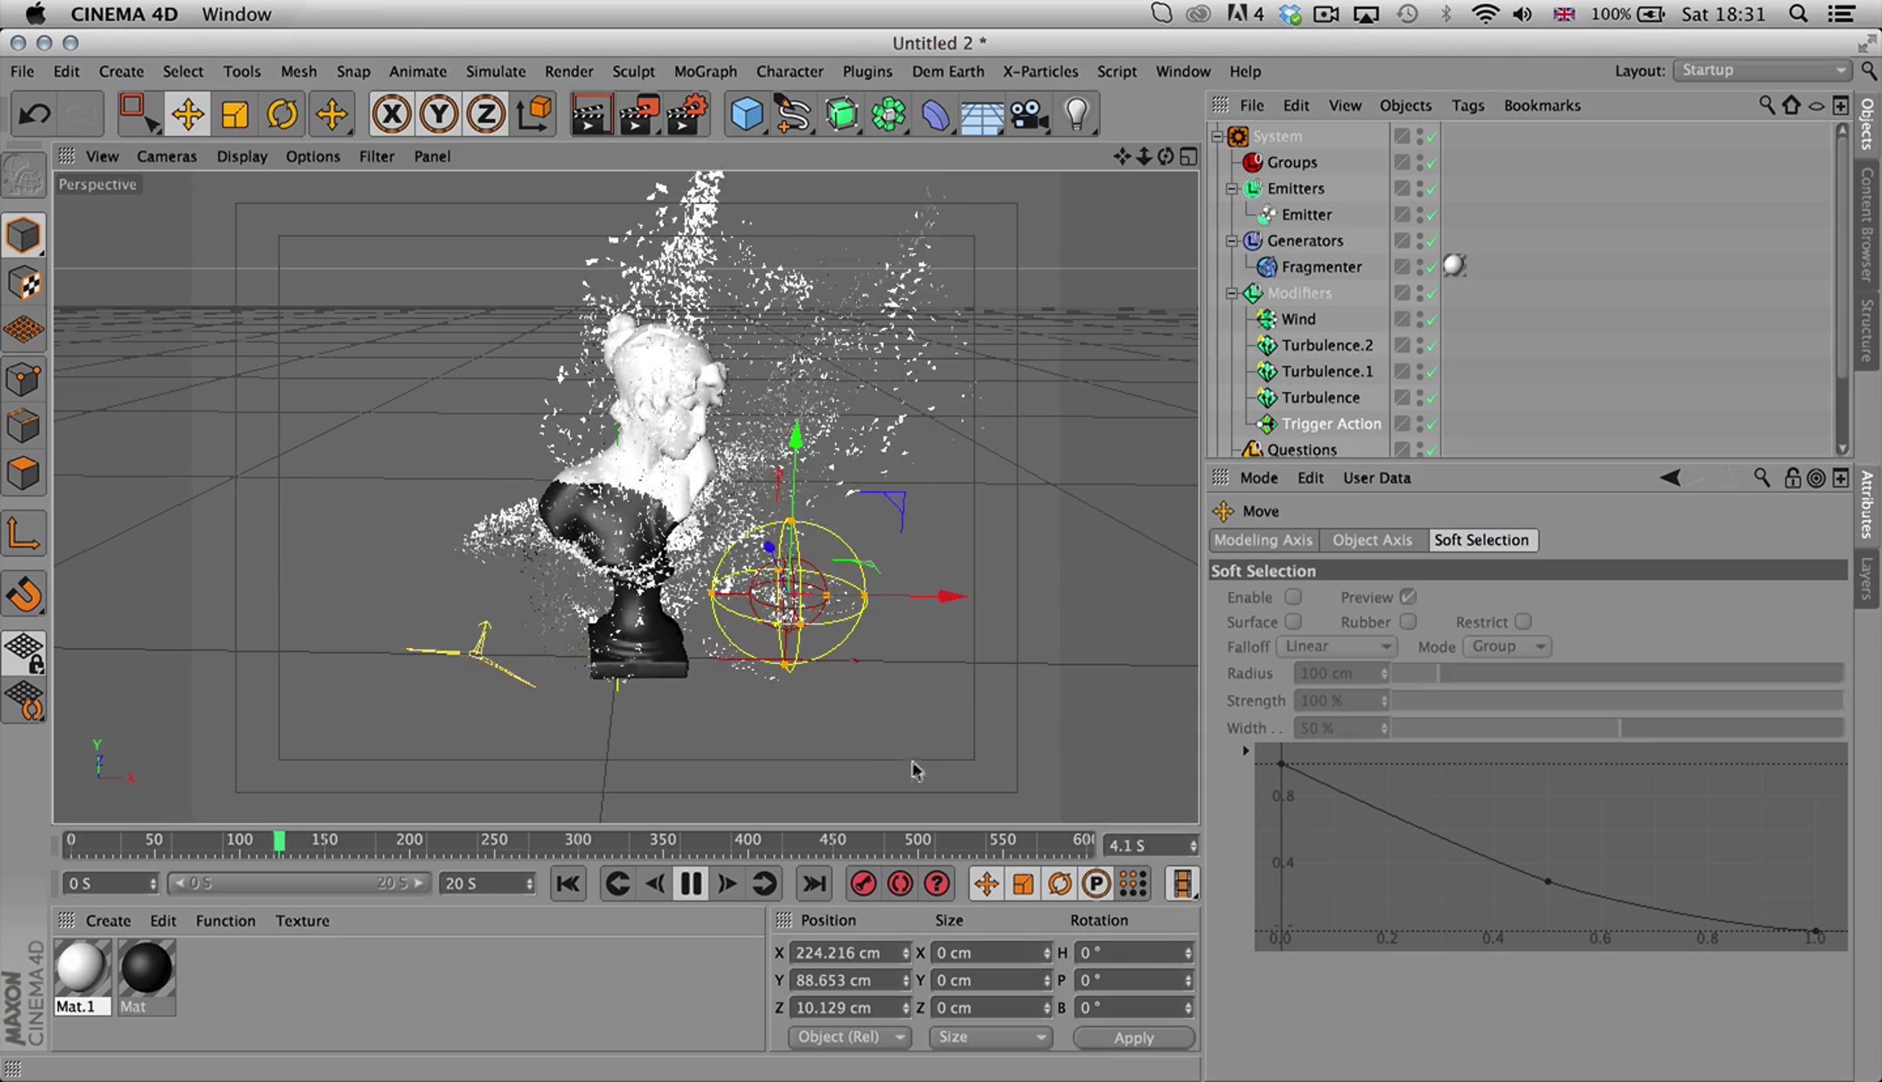Viewport: 1882px width, 1082px height.
Task: Select the Fragmenter object in the tree
Action: tap(1321, 267)
